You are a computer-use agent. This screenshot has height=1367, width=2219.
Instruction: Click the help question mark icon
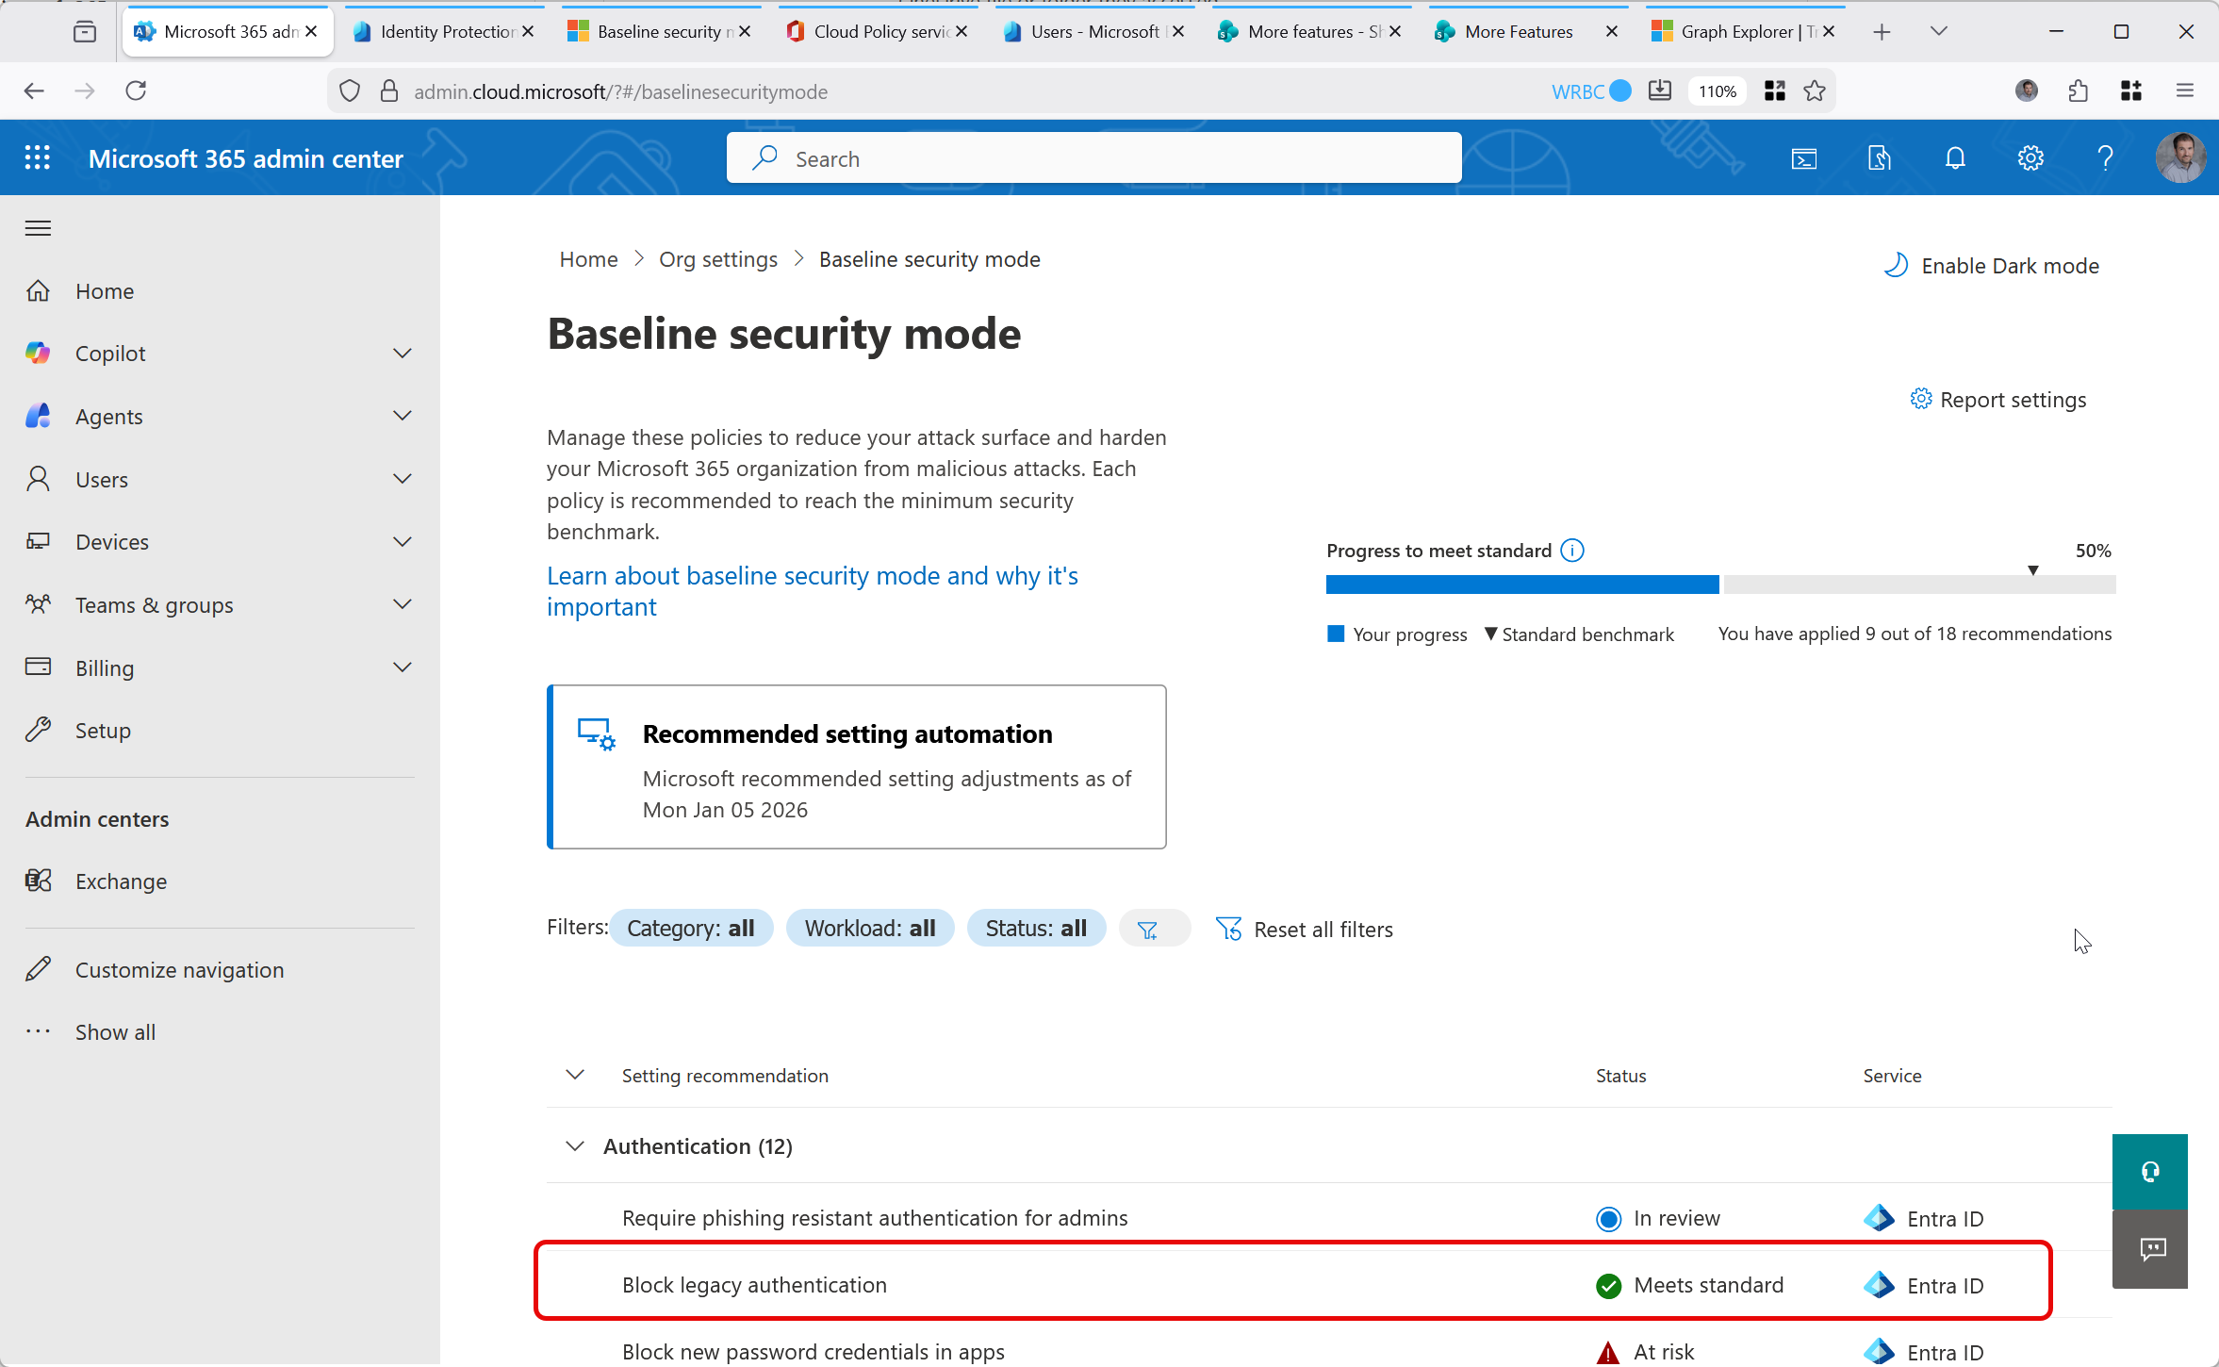click(x=2105, y=158)
